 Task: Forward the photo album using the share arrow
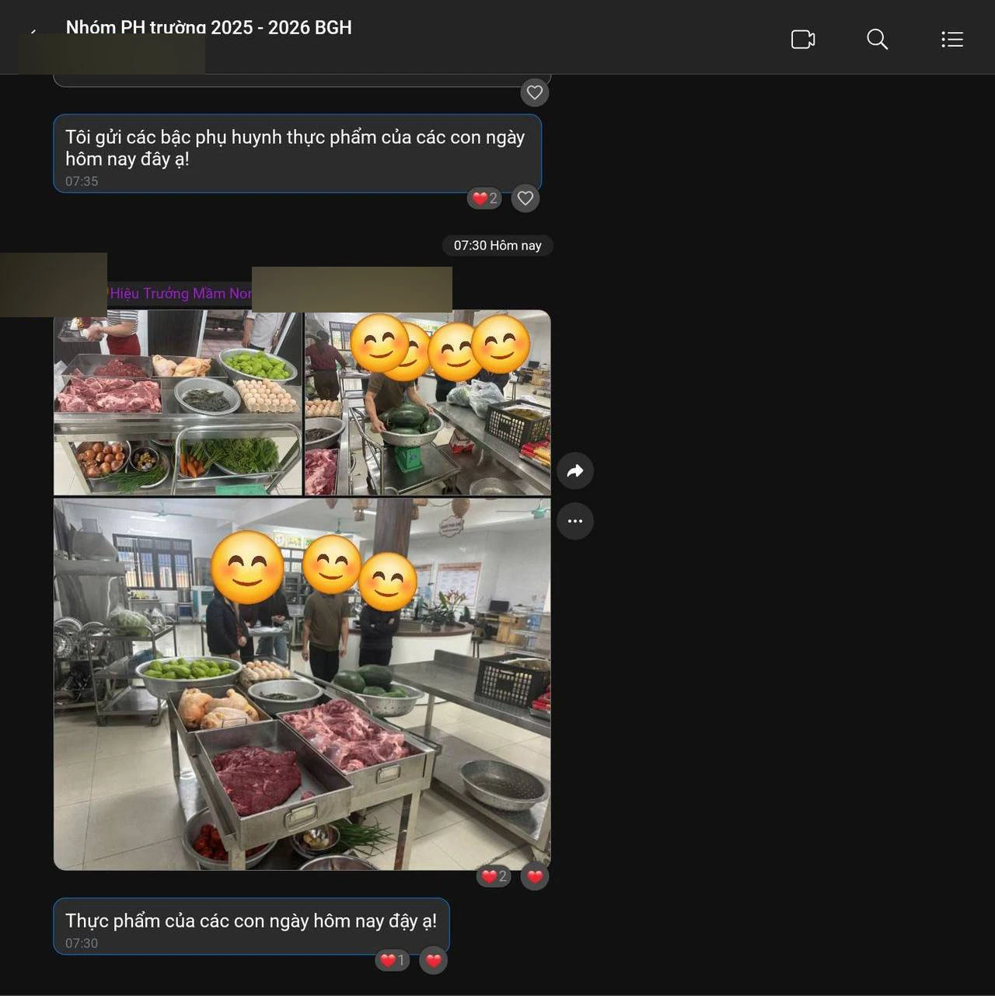click(x=574, y=470)
